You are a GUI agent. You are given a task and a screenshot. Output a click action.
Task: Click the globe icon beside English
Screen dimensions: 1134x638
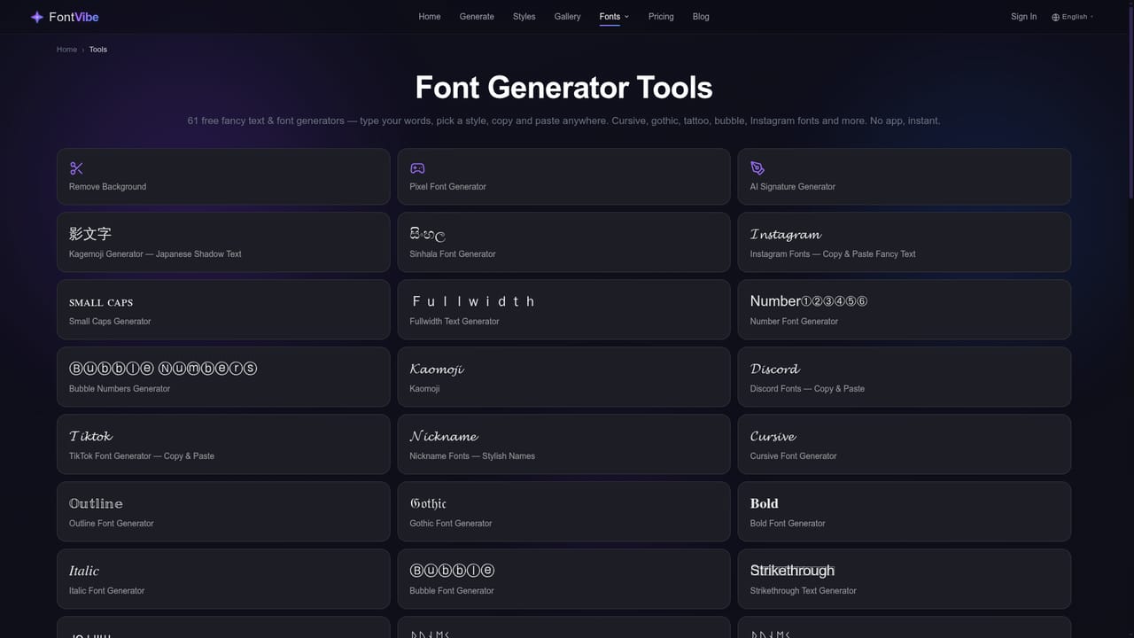(1055, 17)
